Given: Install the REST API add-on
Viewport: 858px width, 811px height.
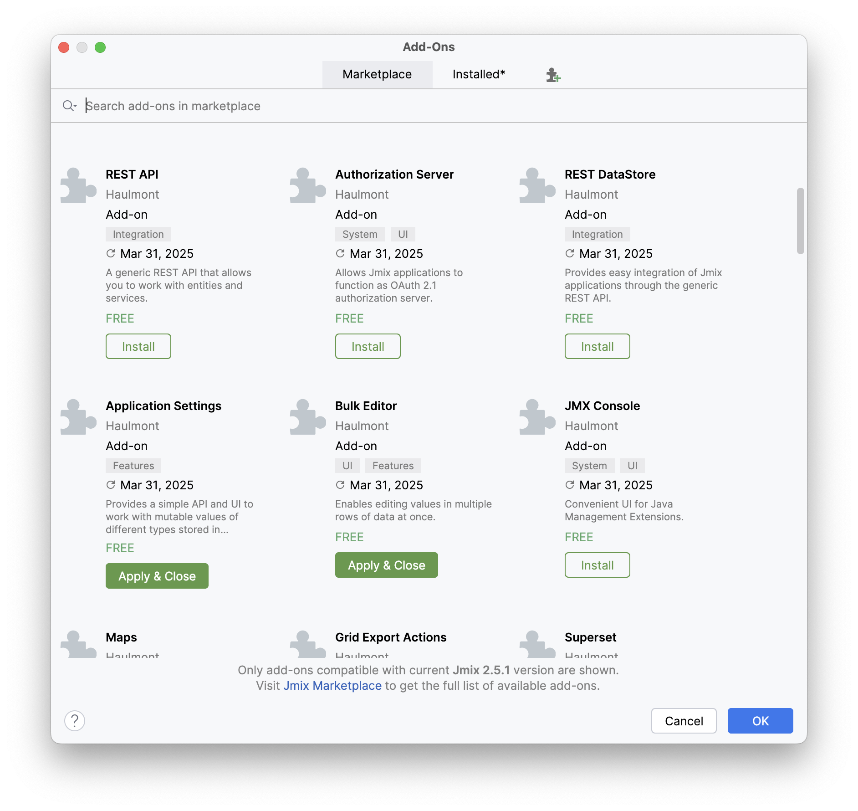Looking at the screenshot, I should (138, 347).
